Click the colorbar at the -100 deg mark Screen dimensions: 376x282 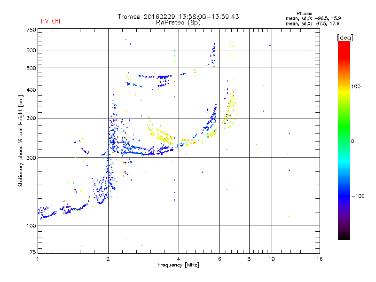(344, 196)
